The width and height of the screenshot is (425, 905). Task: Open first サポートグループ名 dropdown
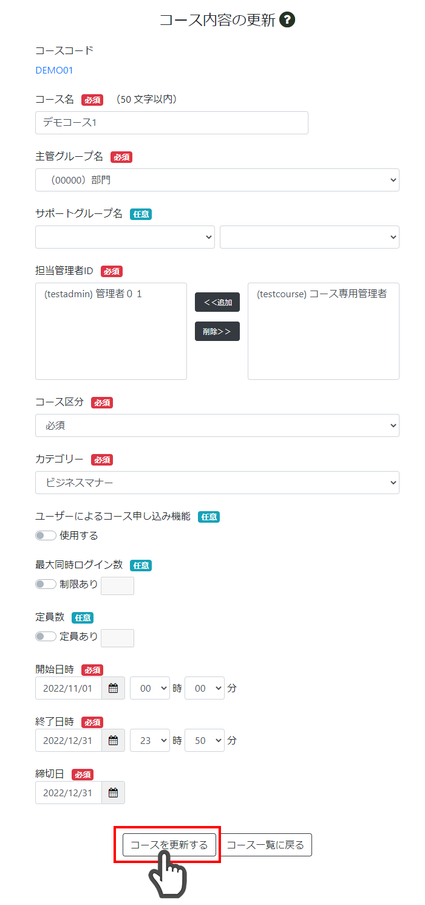[125, 237]
